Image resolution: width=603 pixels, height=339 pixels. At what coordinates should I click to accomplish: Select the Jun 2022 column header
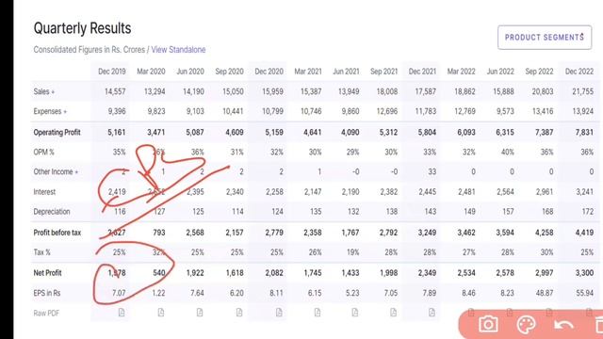pyautogui.click(x=500, y=72)
